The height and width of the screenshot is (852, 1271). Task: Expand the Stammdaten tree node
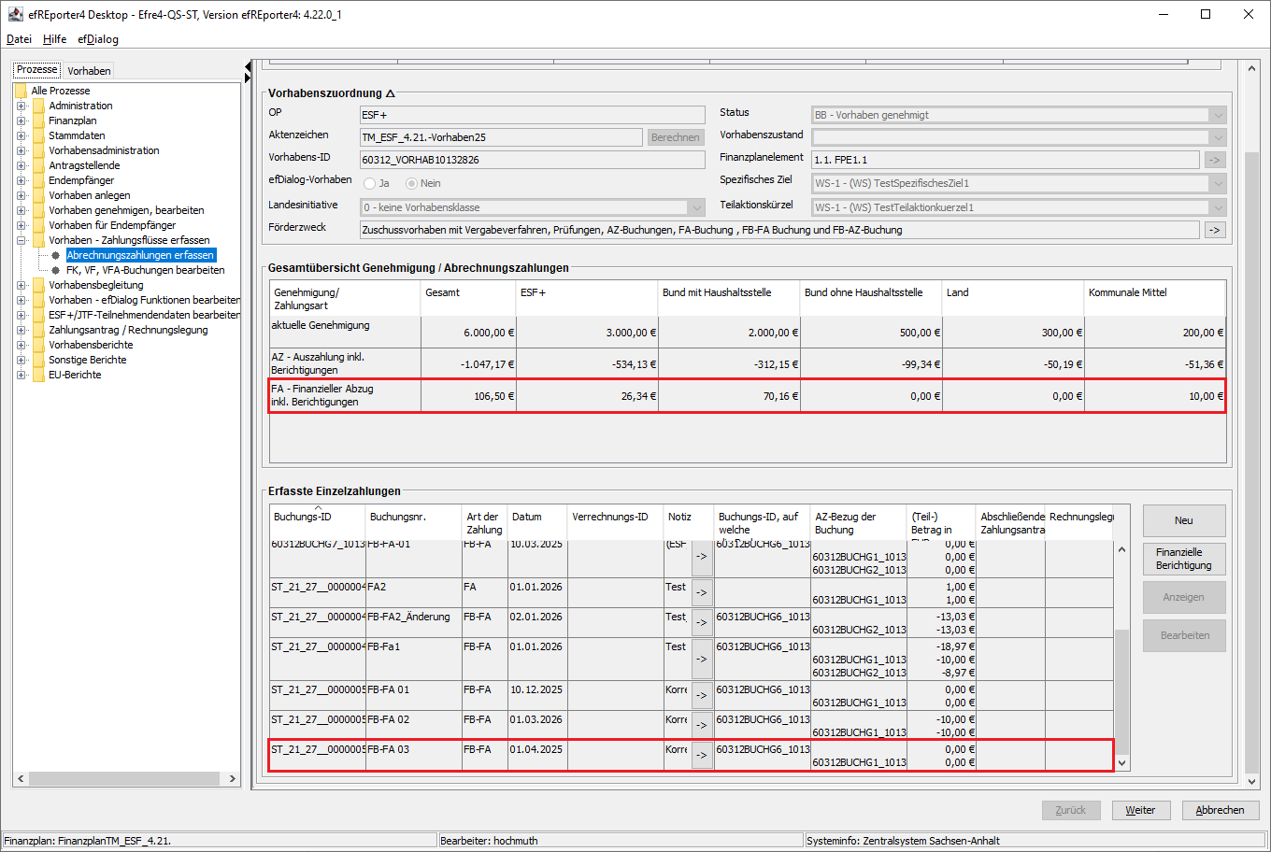pos(21,135)
